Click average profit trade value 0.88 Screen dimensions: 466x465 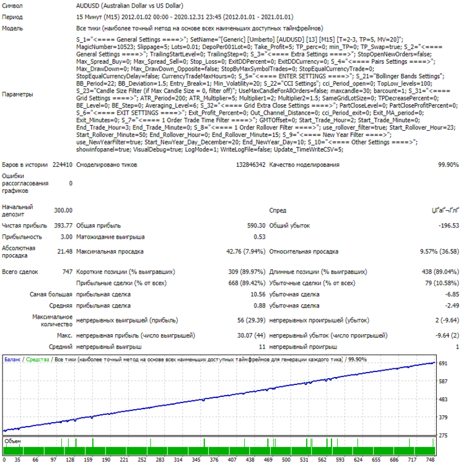[260, 305]
